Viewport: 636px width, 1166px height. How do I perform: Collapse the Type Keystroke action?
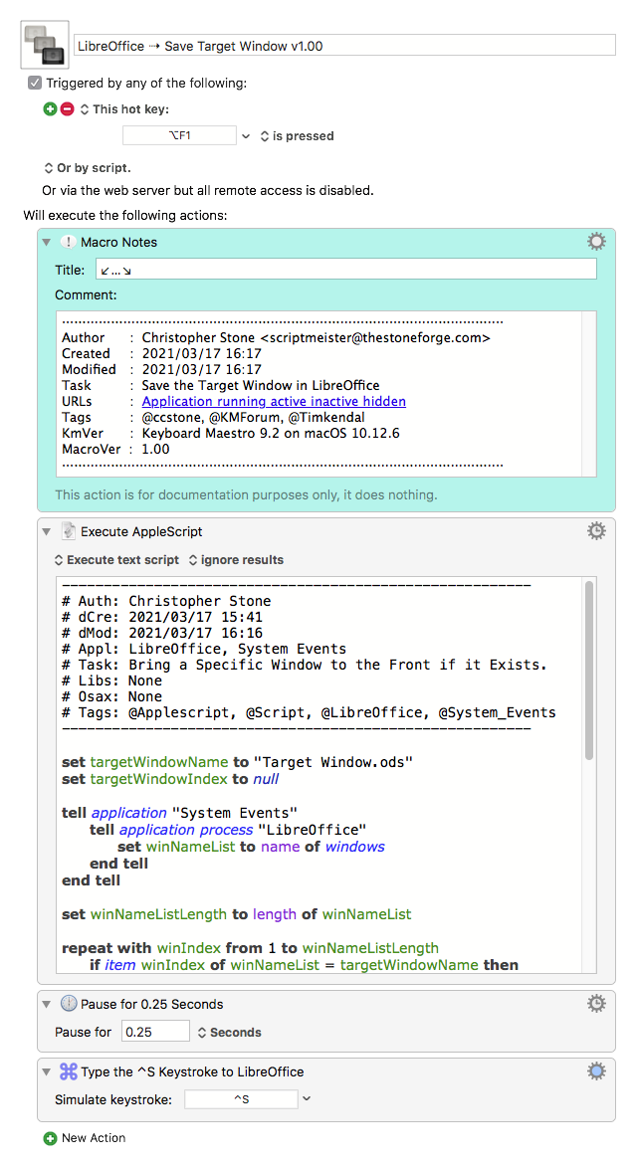[x=47, y=1071]
